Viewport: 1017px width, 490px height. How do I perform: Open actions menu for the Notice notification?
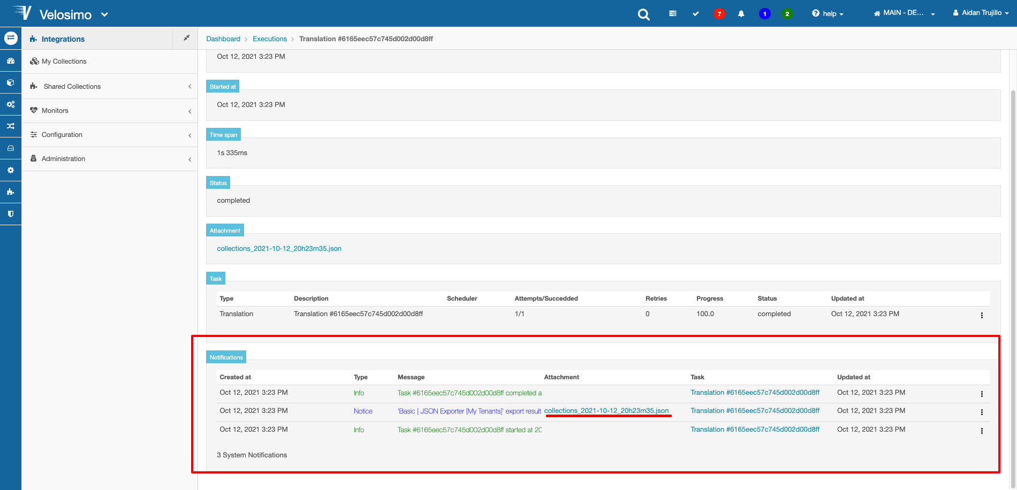(x=982, y=412)
